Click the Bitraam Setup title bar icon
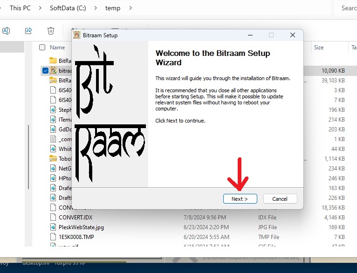357x273 pixels. [x=77, y=35]
